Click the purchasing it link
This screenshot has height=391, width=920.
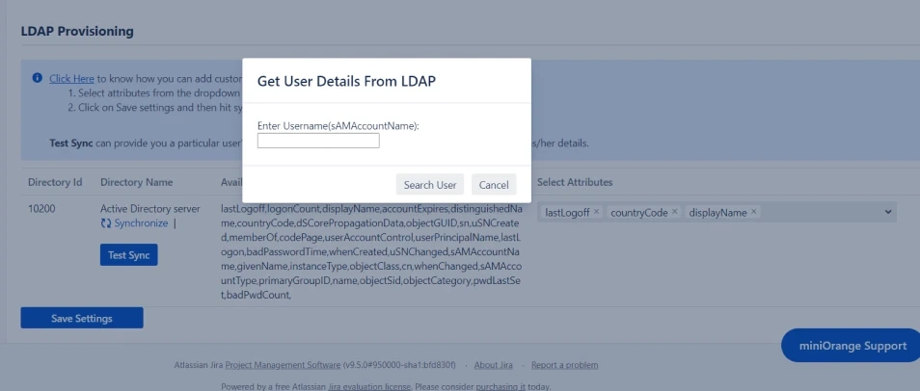pyautogui.click(x=501, y=387)
